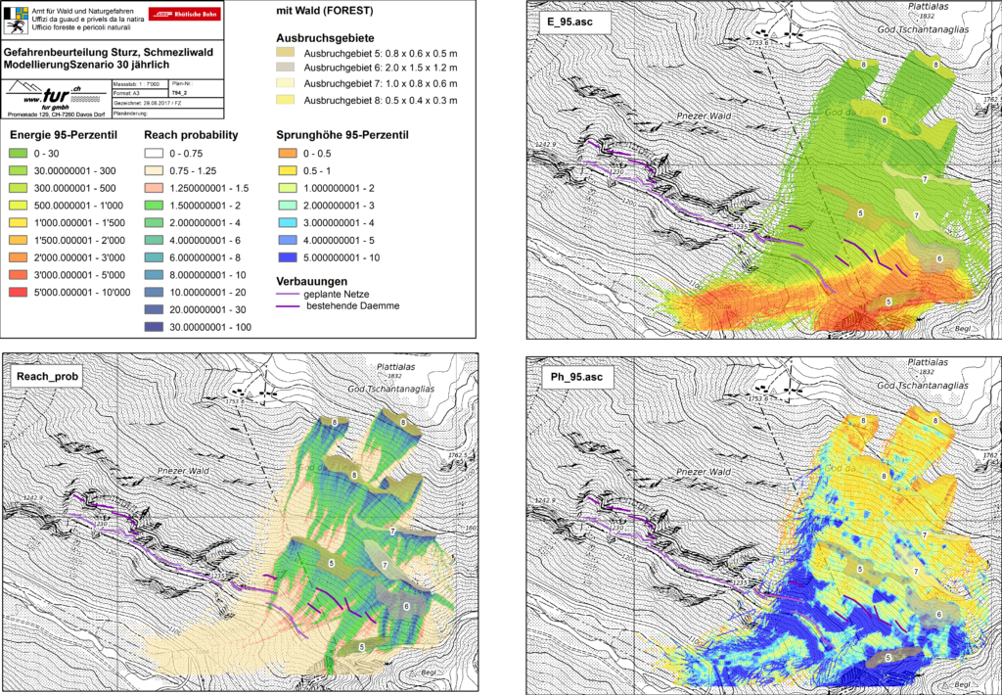1002x695 pixels.
Task: Click the Reach_prob map title label
Action: (47, 377)
